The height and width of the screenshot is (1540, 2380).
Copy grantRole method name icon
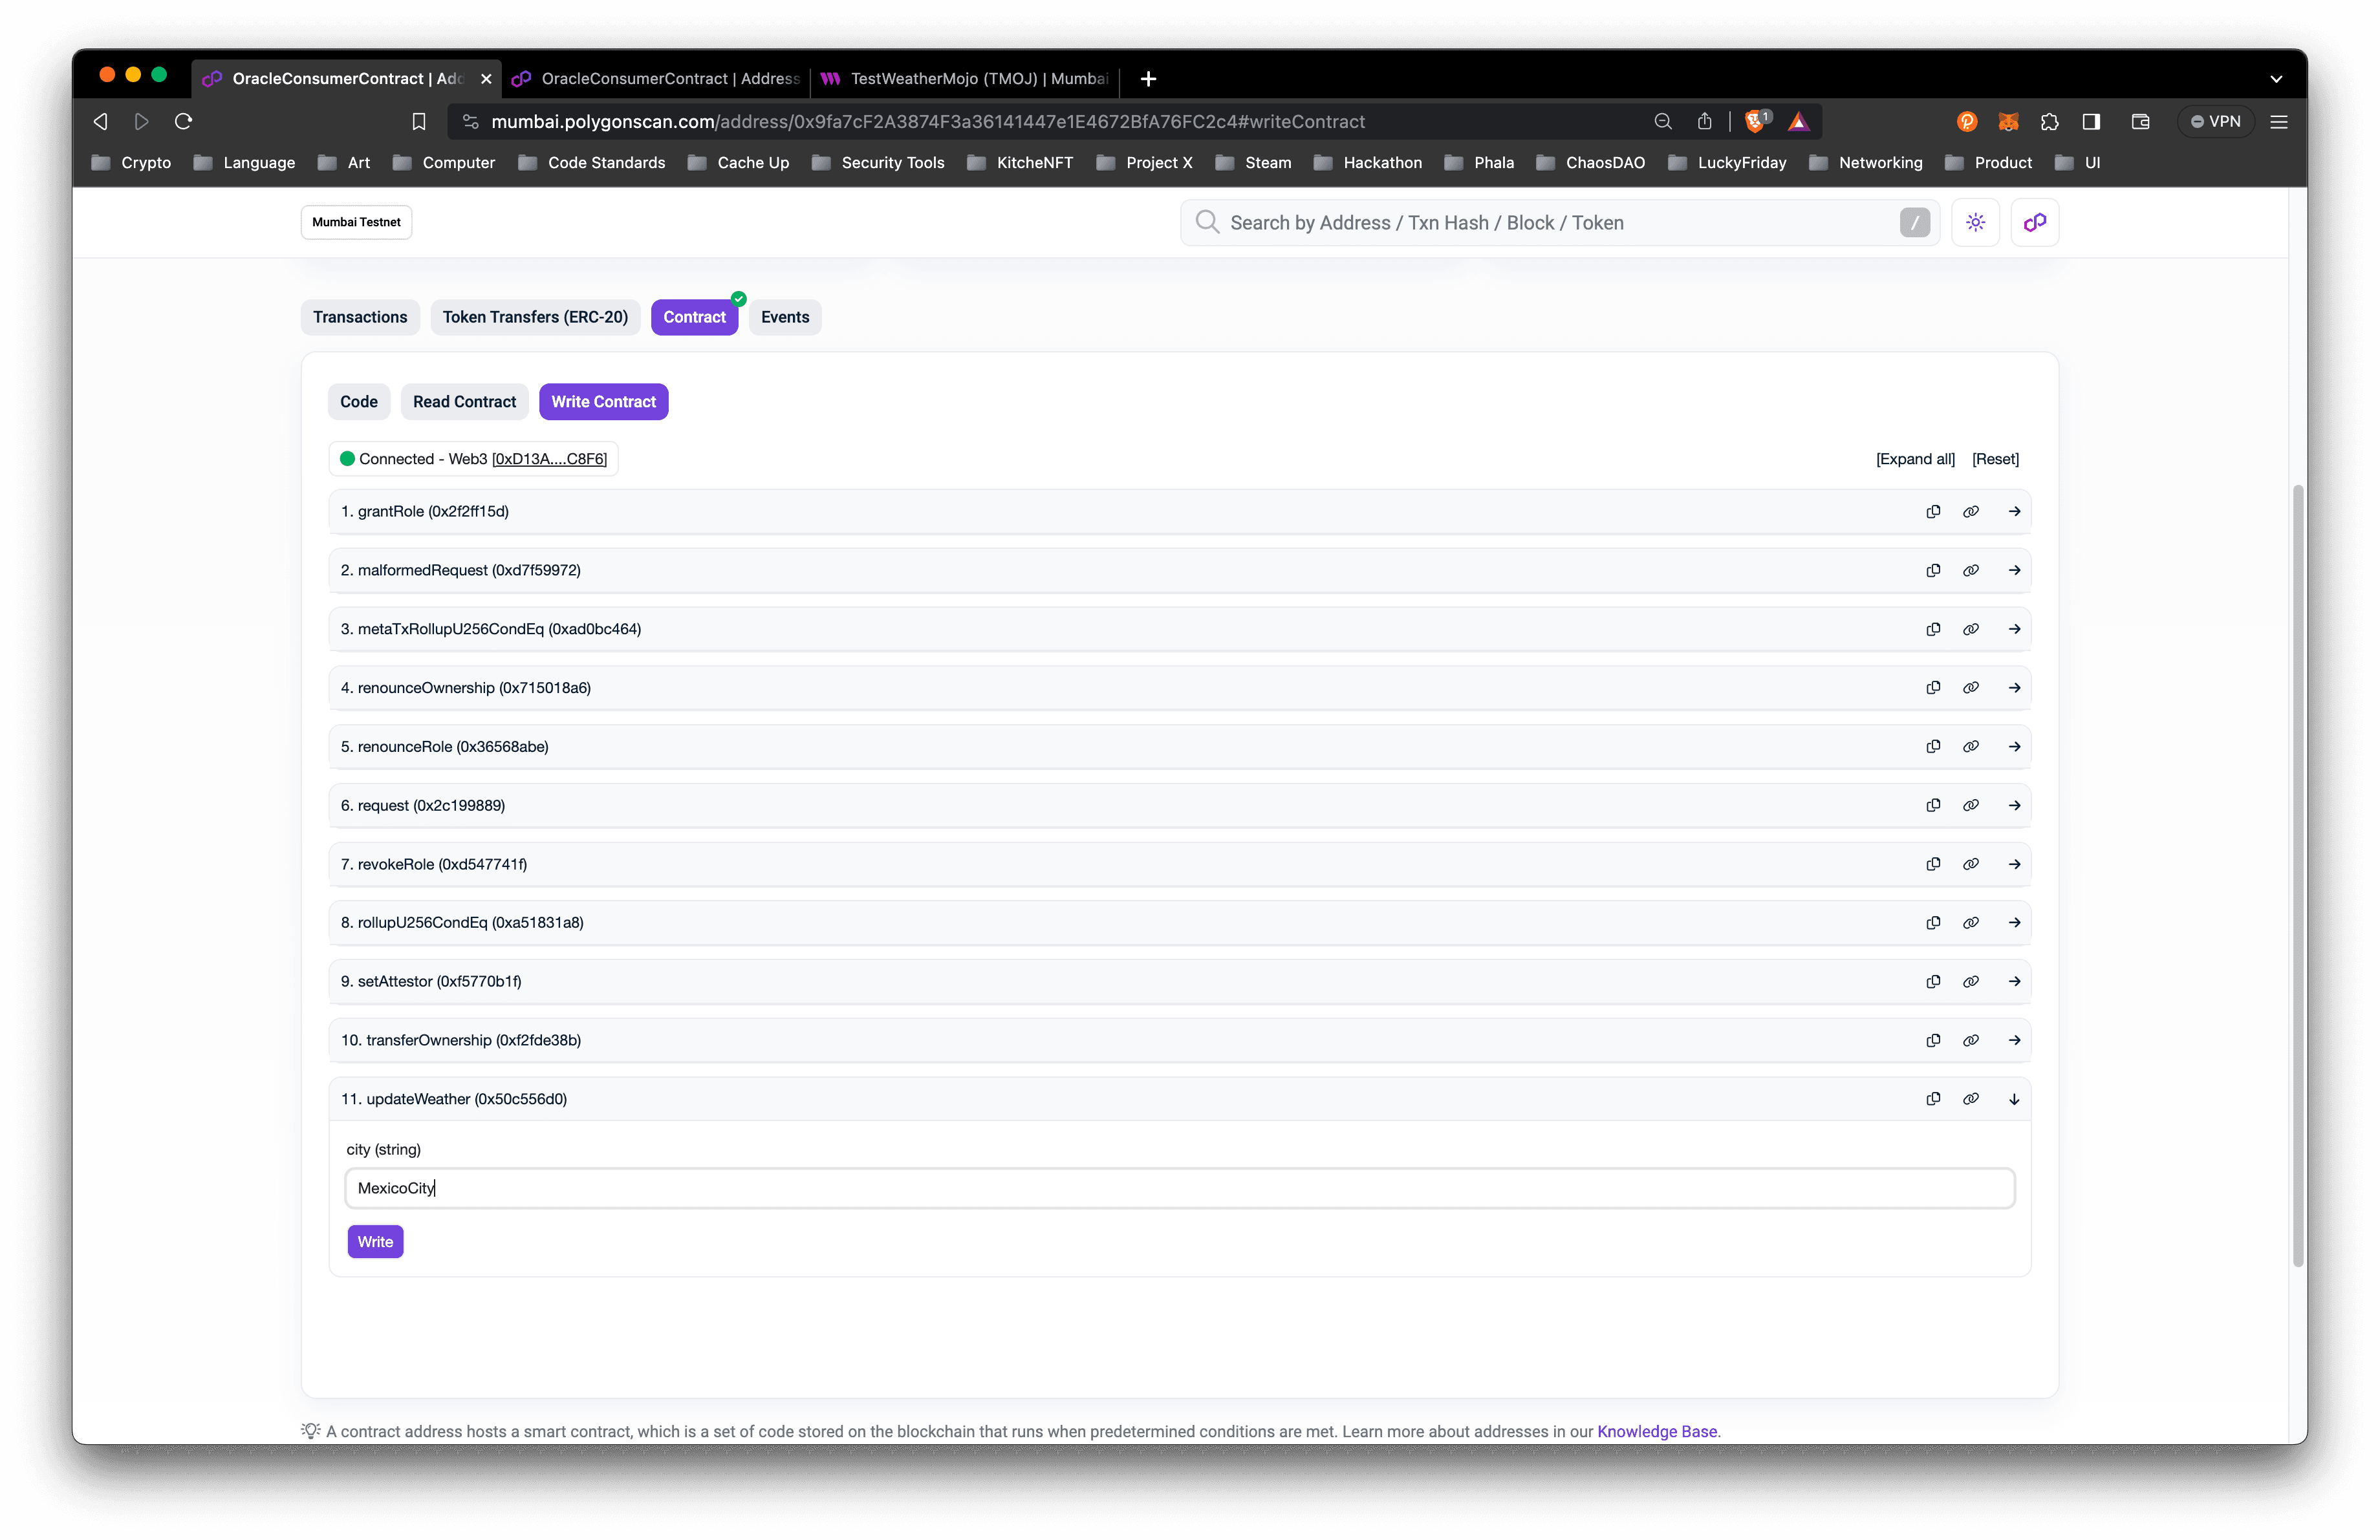tap(1933, 511)
